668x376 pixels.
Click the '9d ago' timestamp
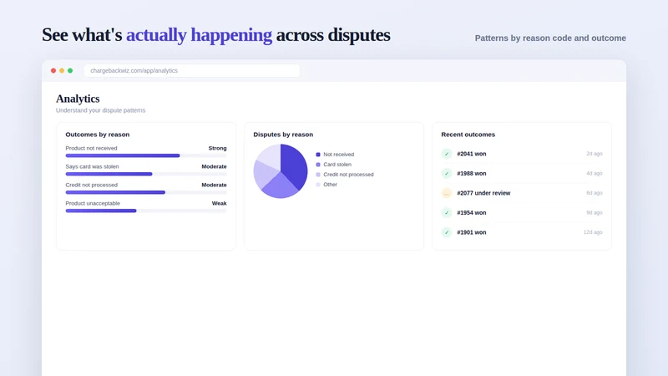(x=595, y=213)
